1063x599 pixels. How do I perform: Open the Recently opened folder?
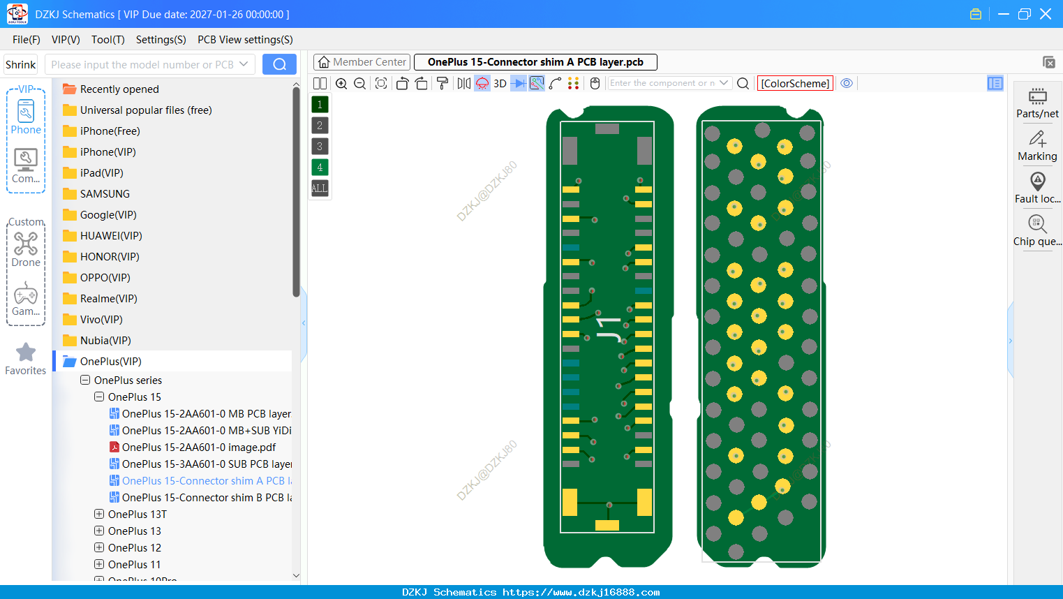(x=119, y=89)
